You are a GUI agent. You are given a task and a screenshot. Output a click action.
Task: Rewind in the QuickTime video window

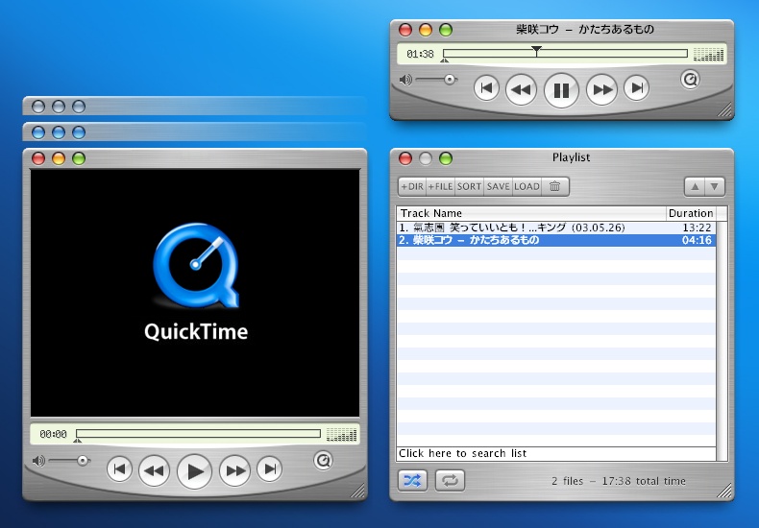pos(154,470)
